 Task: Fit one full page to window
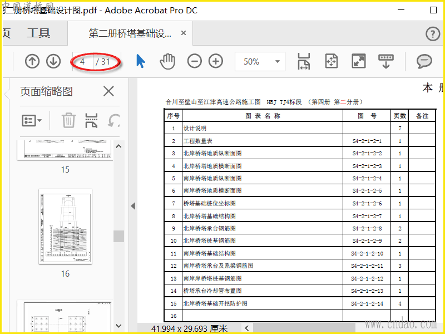pos(331,61)
